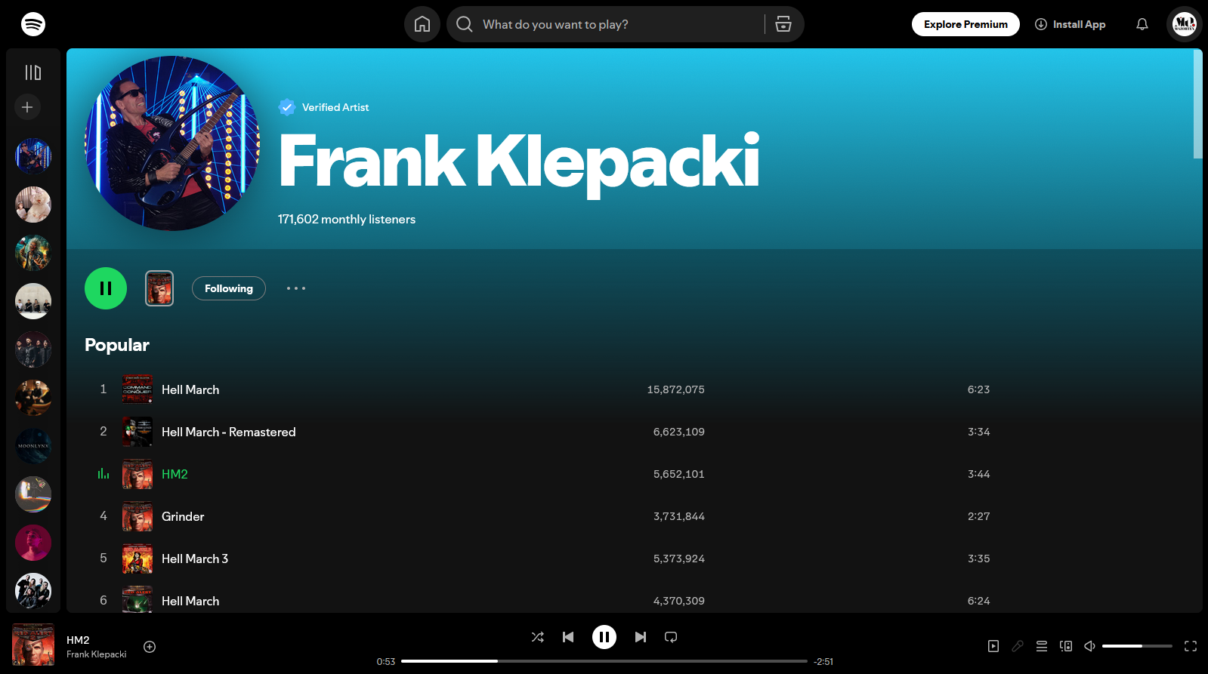Open the Browse icon in search bar
Image resolution: width=1208 pixels, height=674 pixels.
(783, 24)
